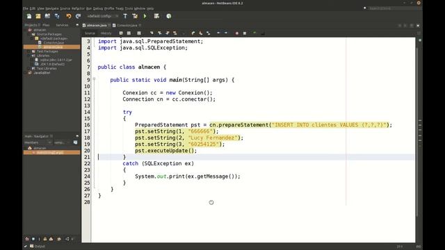Collapse the default package node
The width and height of the screenshot is (445, 250).
click(x=32, y=39)
